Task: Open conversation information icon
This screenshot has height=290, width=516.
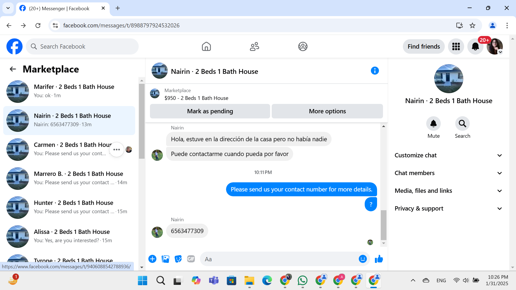Action: pyautogui.click(x=375, y=71)
